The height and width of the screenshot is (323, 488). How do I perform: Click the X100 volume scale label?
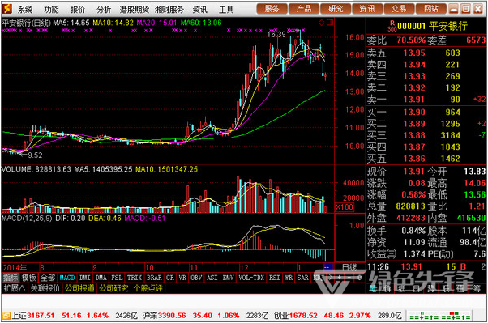point(345,207)
